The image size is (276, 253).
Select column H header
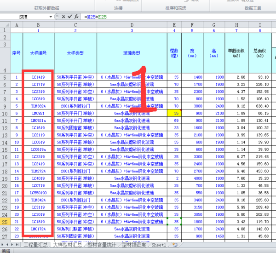click(236, 25)
